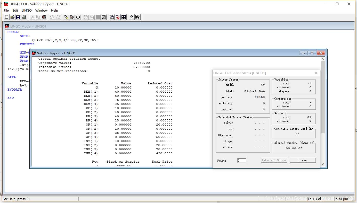The image size is (357, 203).
Task: Open the LINGO menu
Action: click(x=27, y=11)
